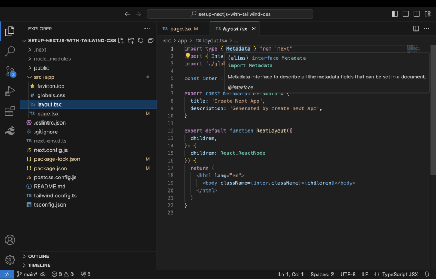
Task: Refresh the Explorer file tree
Action: [141, 41]
